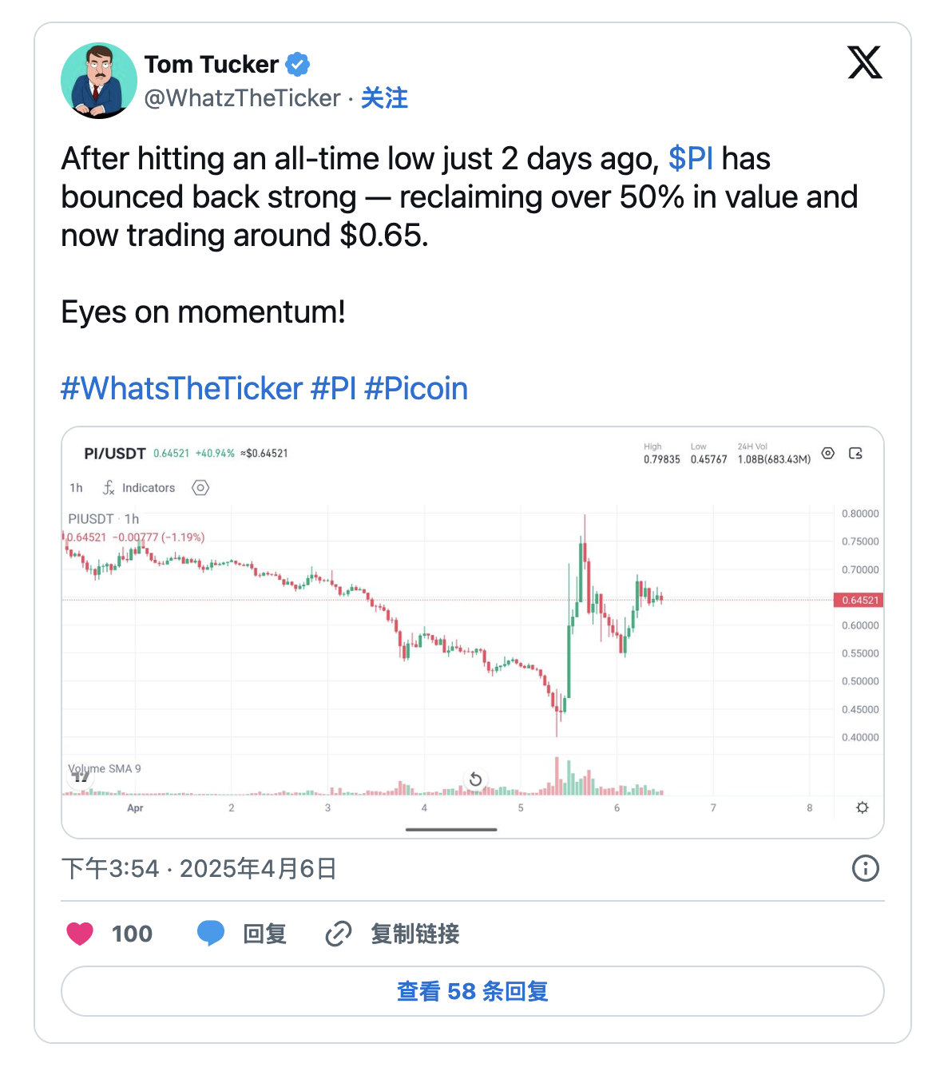Click the hexagon settings icon beside Indicators
Image resolution: width=928 pixels, height=1075 pixels.
point(200,488)
